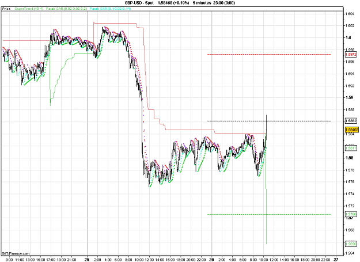
Task: Click the date 27 on time axis
Action: pos(336,260)
